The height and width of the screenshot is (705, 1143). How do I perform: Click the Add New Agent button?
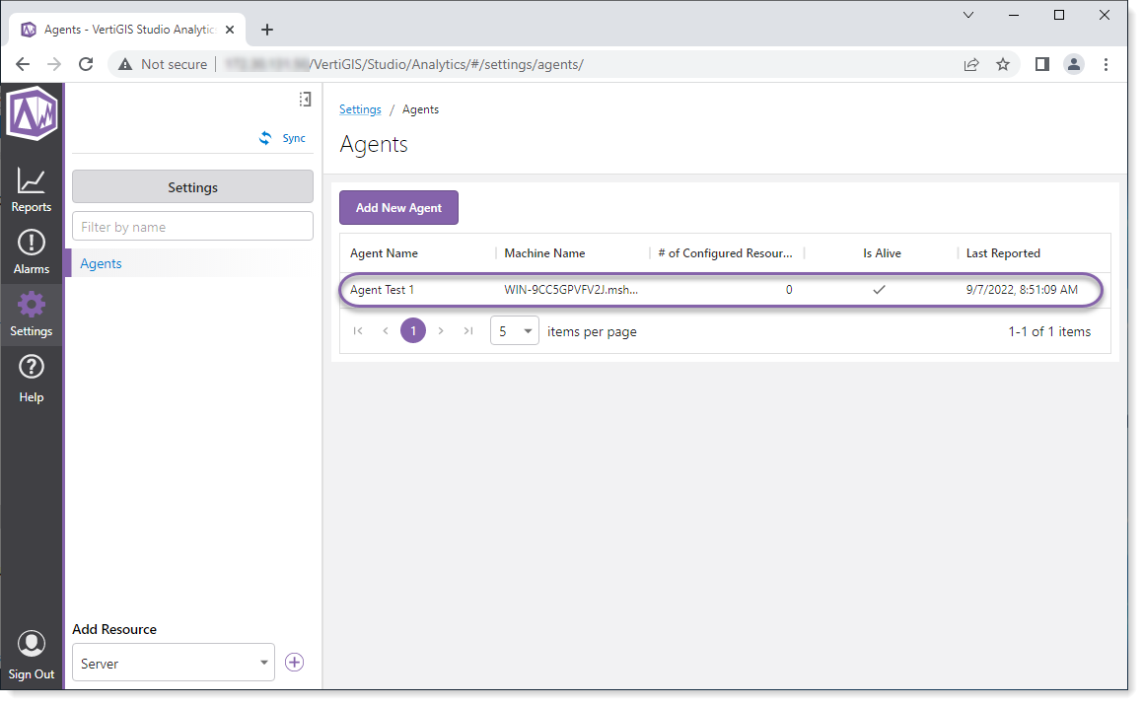coord(398,208)
